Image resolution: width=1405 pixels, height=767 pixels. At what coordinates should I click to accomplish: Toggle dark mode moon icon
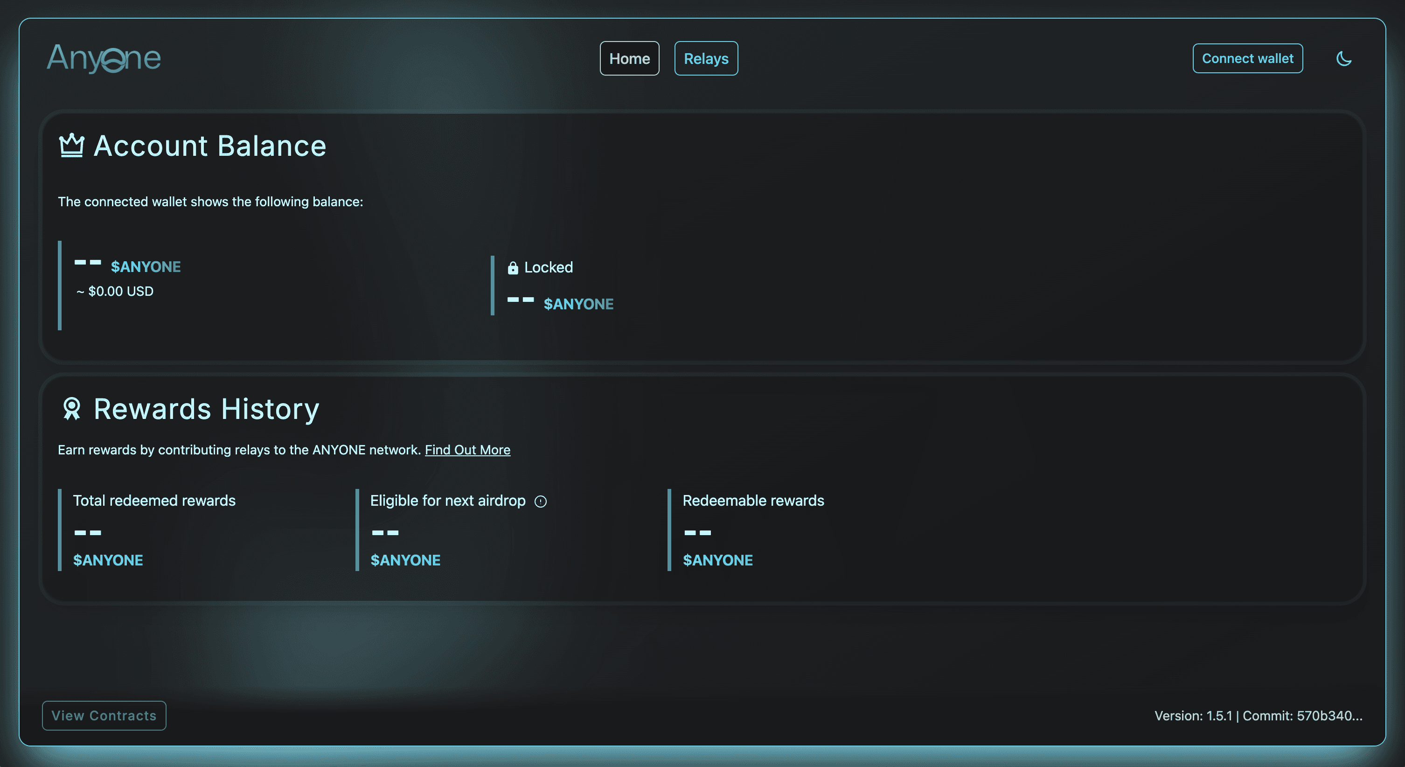click(x=1343, y=58)
